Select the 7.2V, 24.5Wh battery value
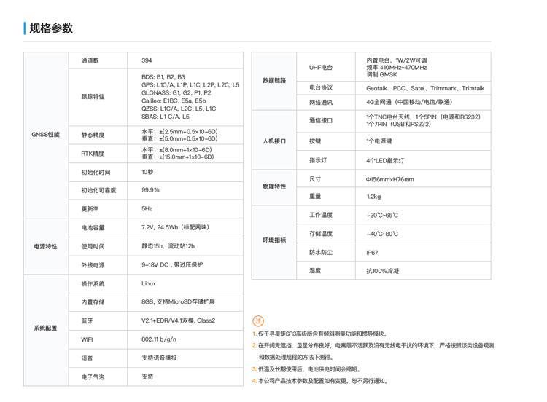Viewport: 547px width, 402px height. click(x=175, y=227)
